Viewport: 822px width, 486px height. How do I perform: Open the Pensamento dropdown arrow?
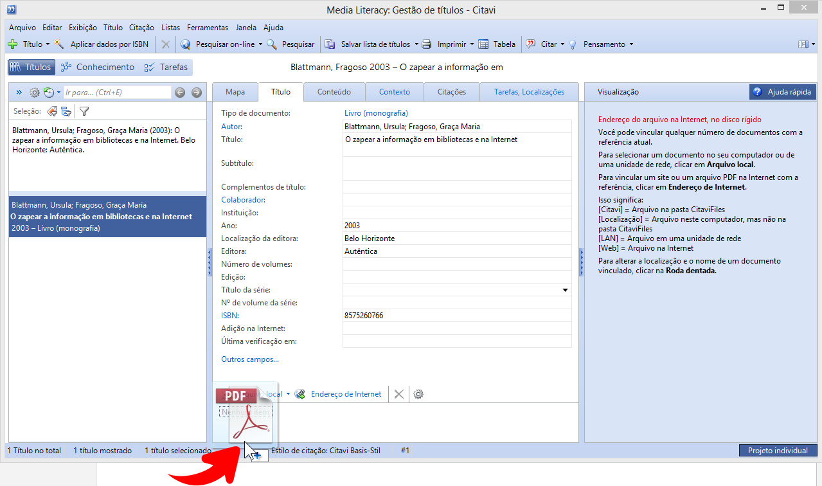pyautogui.click(x=631, y=44)
